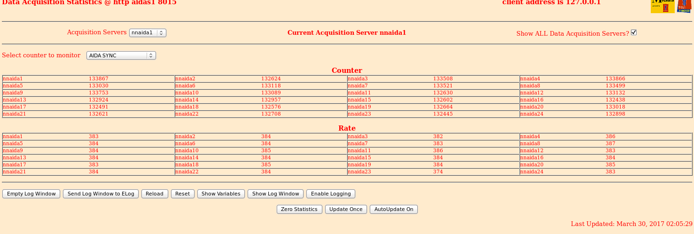Image resolution: width=694 pixels, height=234 pixels.
Task: Select rate value 385 for nnaida18
Action: click(266, 165)
